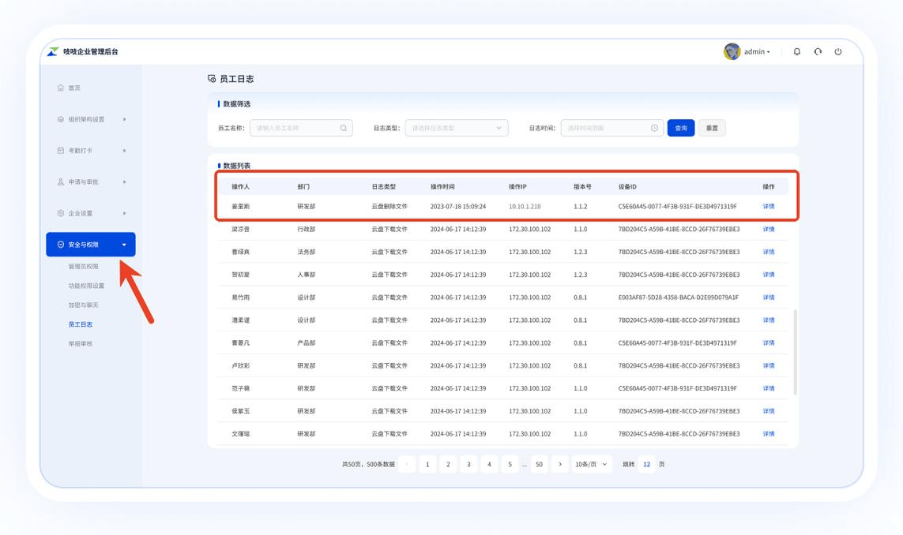Click the 日志类型 column header
Image resolution: width=903 pixels, height=535 pixels.
[x=384, y=187]
